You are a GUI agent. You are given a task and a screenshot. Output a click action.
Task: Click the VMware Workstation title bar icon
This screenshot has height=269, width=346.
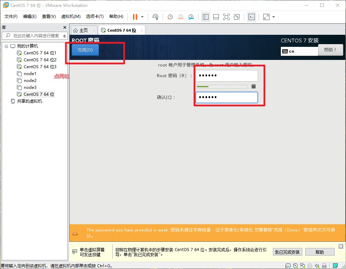click(6, 5)
